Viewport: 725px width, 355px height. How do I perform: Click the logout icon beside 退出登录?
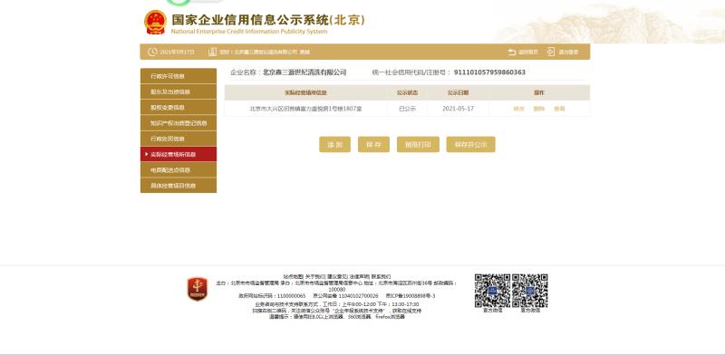click(x=550, y=52)
